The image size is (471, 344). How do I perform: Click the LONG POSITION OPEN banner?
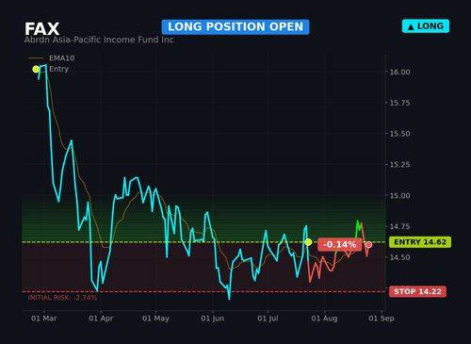pyautogui.click(x=235, y=27)
